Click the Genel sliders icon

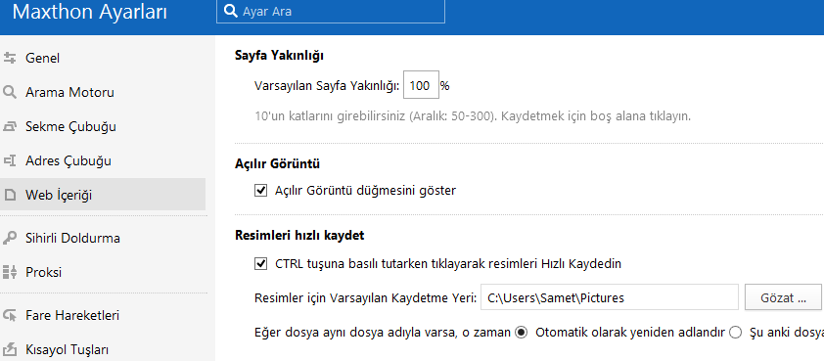[x=10, y=59]
